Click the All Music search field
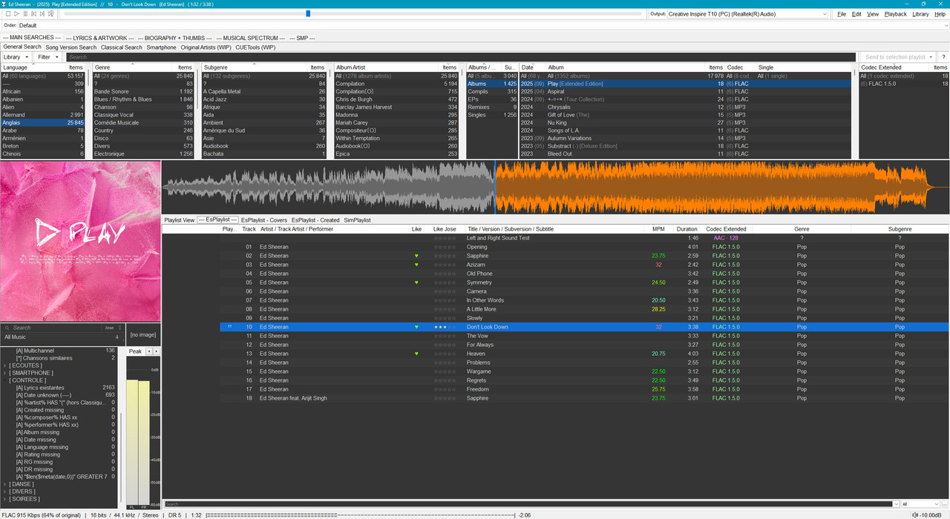The height and width of the screenshot is (519, 950). coord(53,328)
